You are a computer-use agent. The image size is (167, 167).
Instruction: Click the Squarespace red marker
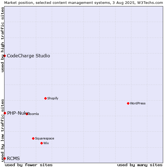tap(33, 138)
